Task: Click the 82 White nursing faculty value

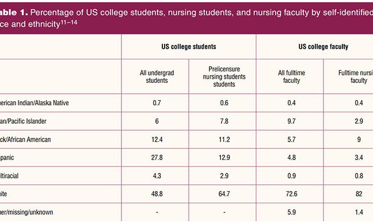Action: (359, 193)
